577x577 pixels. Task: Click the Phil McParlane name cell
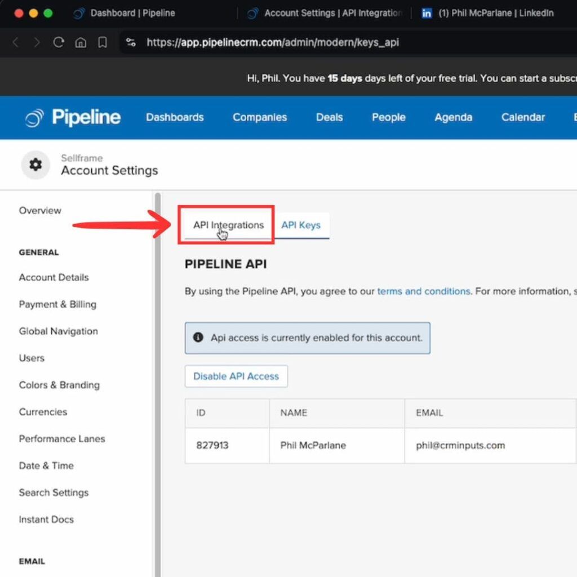337,445
